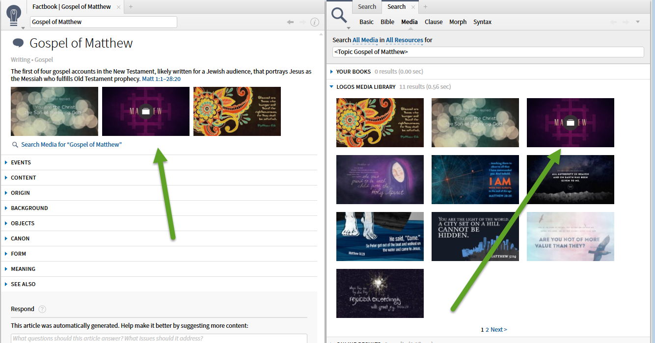
Task: Click the Factbook Gospel of Matthew input field
Action: coord(104,22)
